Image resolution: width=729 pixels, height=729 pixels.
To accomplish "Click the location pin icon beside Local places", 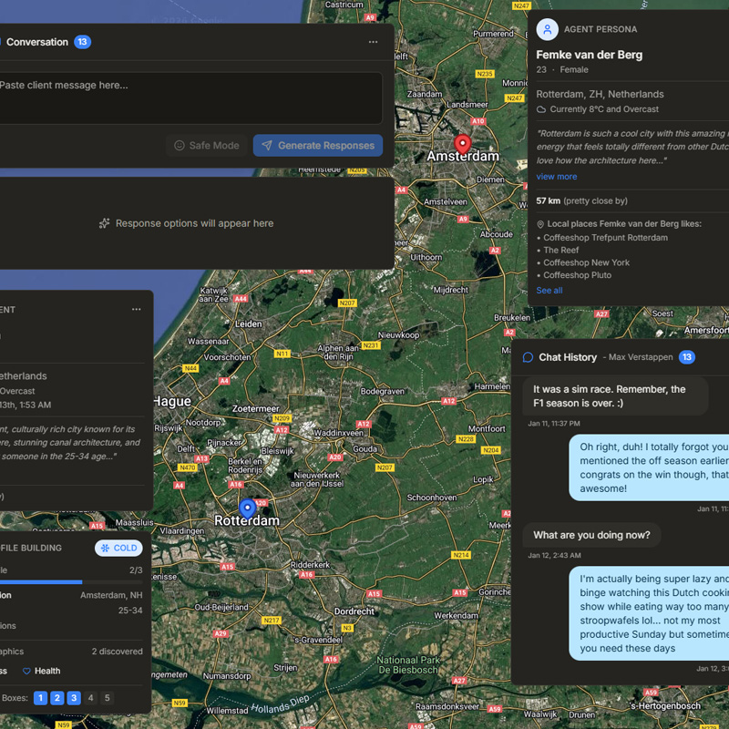I will [540, 223].
